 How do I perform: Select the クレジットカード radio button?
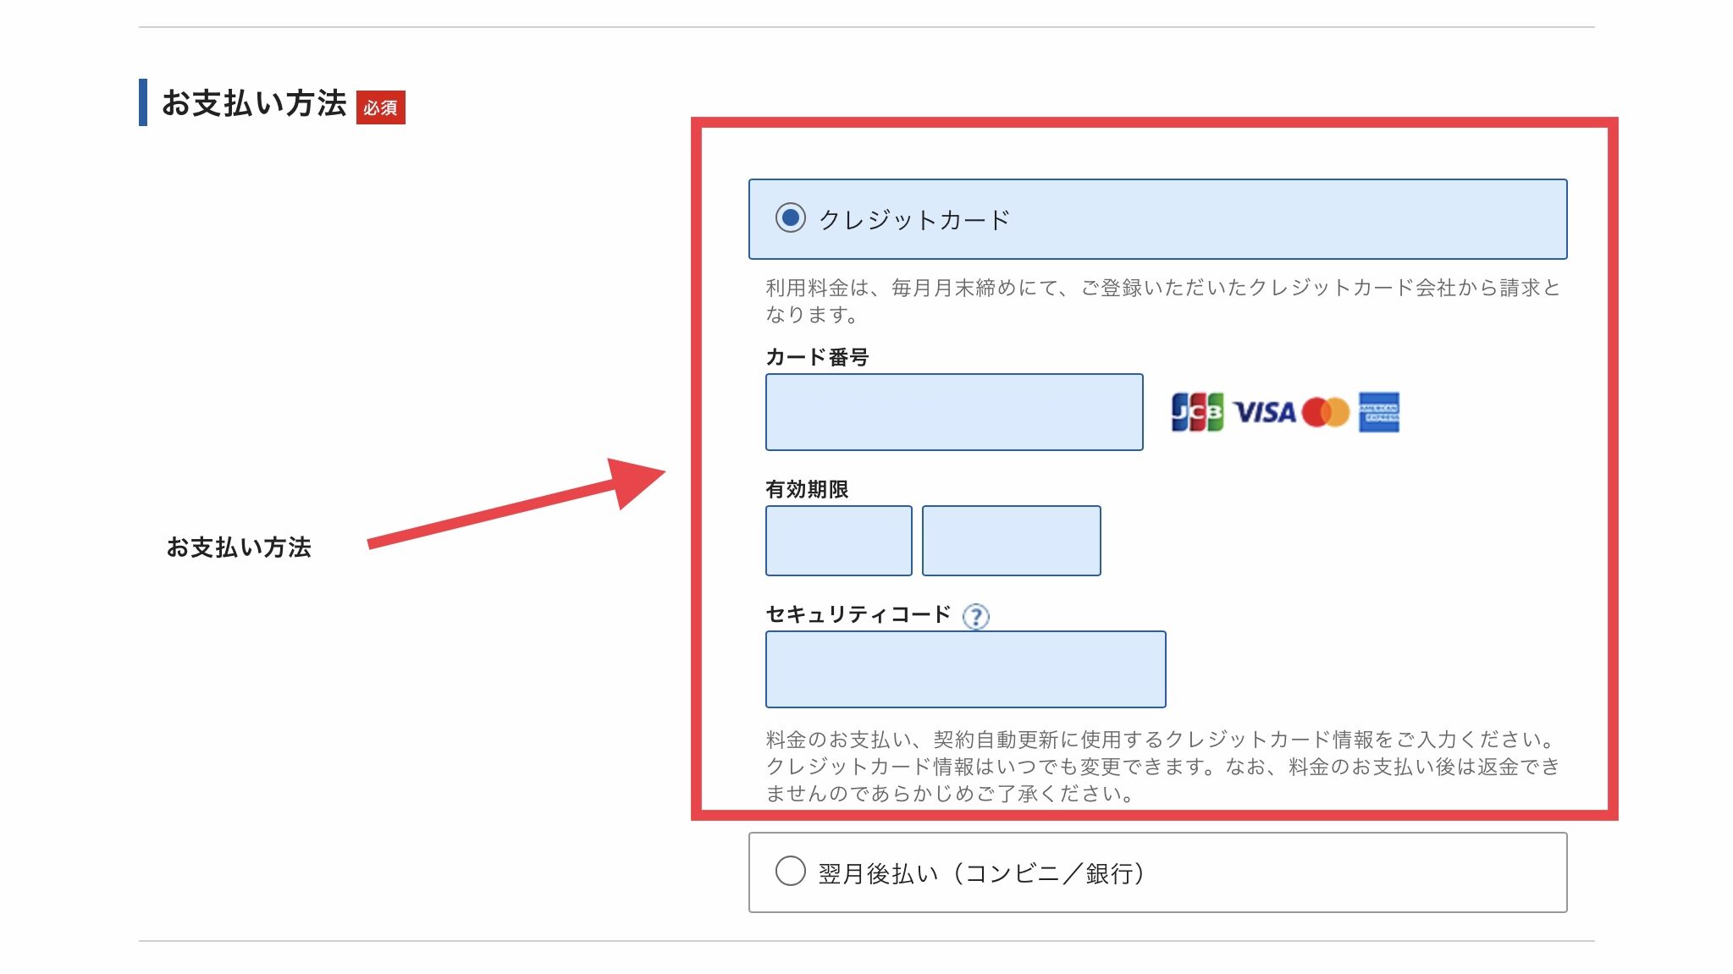[x=790, y=218]
